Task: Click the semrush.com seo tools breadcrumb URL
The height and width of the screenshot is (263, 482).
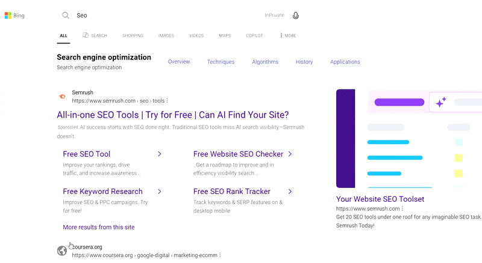Action: [118, 100]
